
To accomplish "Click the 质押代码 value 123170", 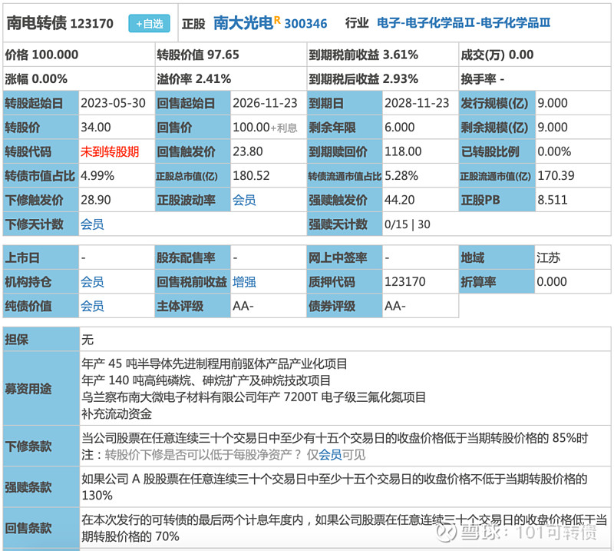I will (x=405, y=282).
